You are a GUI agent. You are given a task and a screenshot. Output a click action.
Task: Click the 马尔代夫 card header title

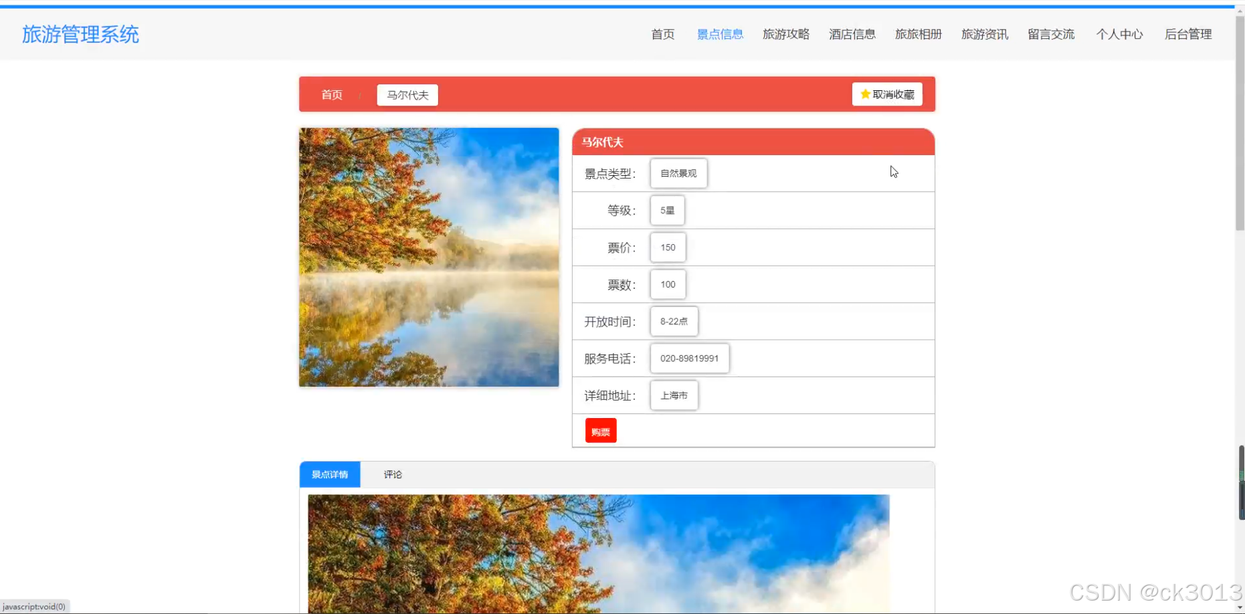pyautogui.click(x=602, y=142)
